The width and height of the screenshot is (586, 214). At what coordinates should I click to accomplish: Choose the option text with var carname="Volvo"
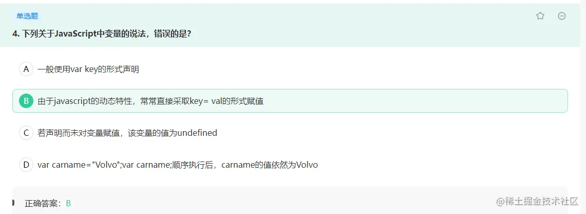point(178,165)
